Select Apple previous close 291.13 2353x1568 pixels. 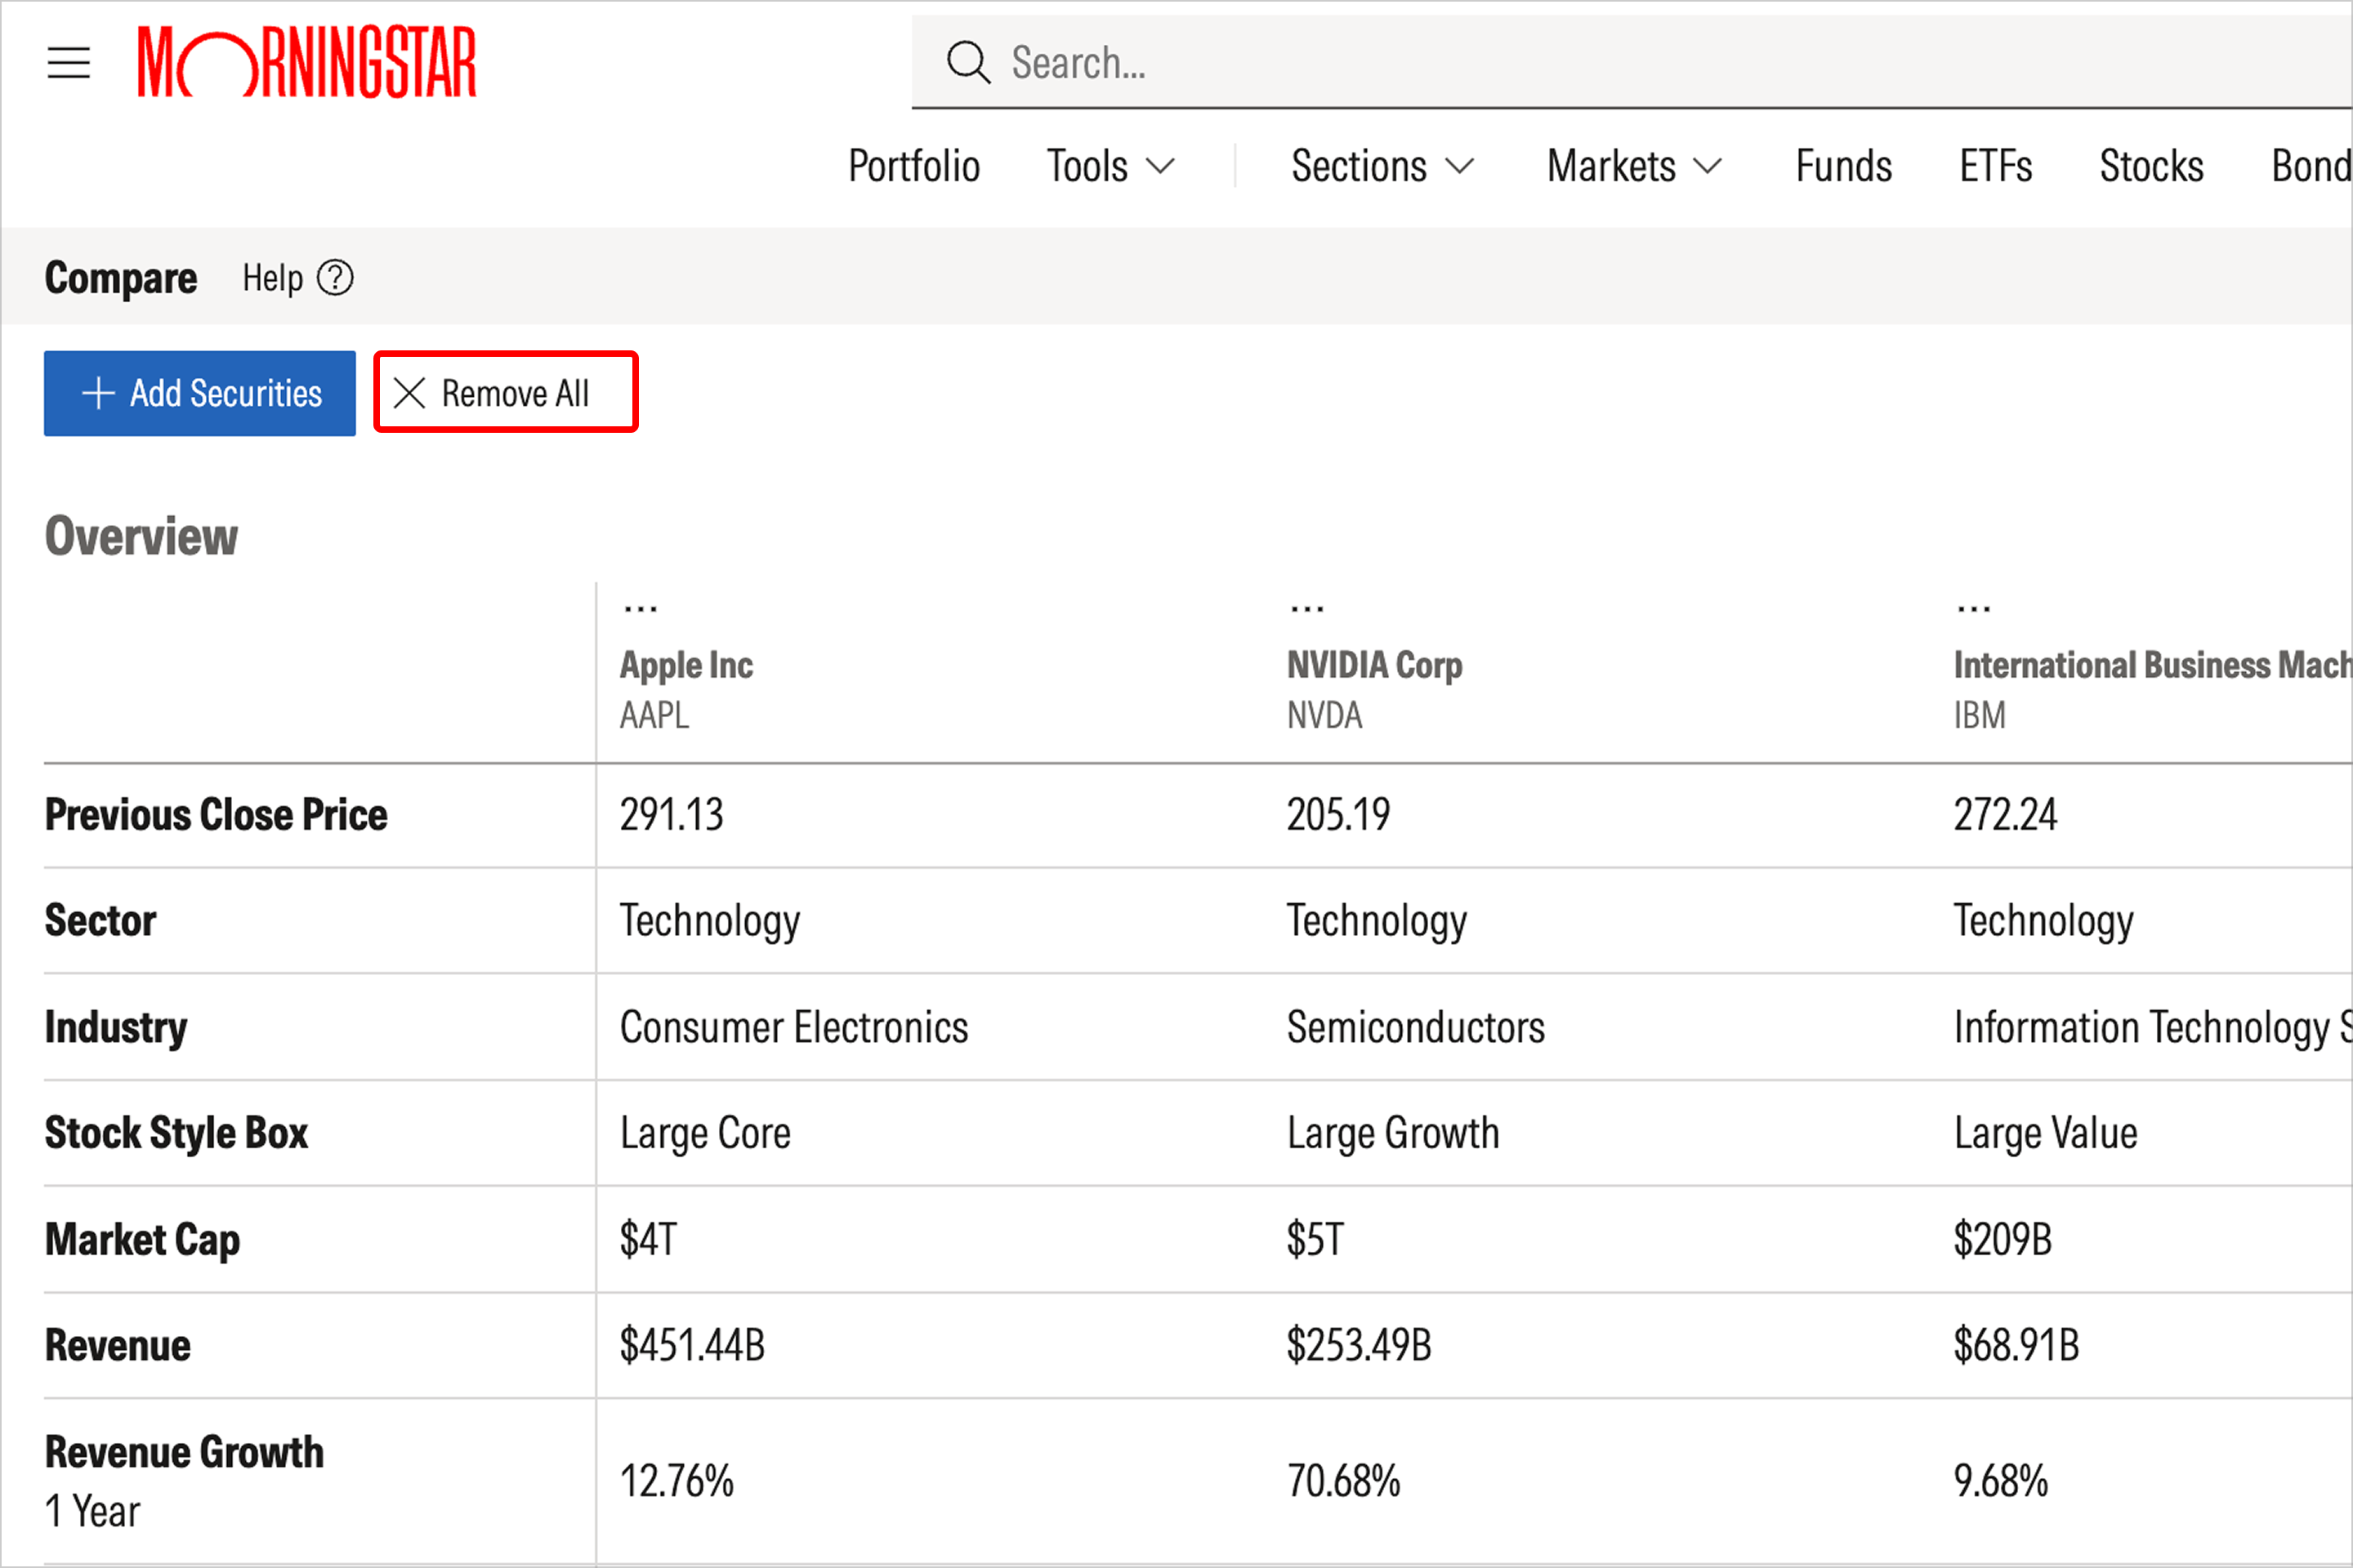(672, 815)
